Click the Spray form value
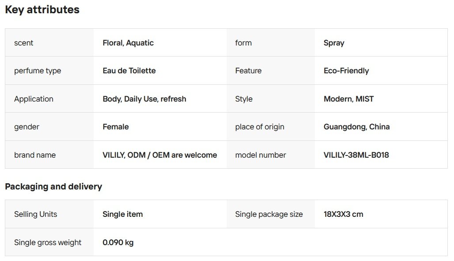This screenshot has height=261, width=454. [x=334, y=43]
